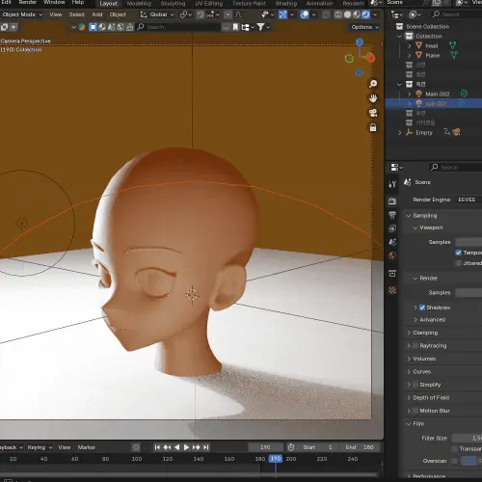Open the Render properties tab icon
The width and height of the screenshot is (482, 482).
(392, 201)
